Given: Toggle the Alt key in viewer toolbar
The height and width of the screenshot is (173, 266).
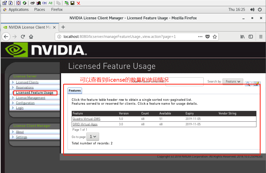Looking at the screenshot, I should tap(50, 3).
